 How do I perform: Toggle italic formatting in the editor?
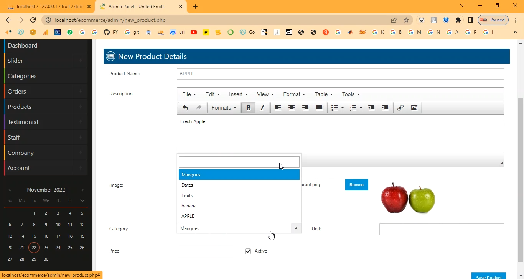[262, 108]
